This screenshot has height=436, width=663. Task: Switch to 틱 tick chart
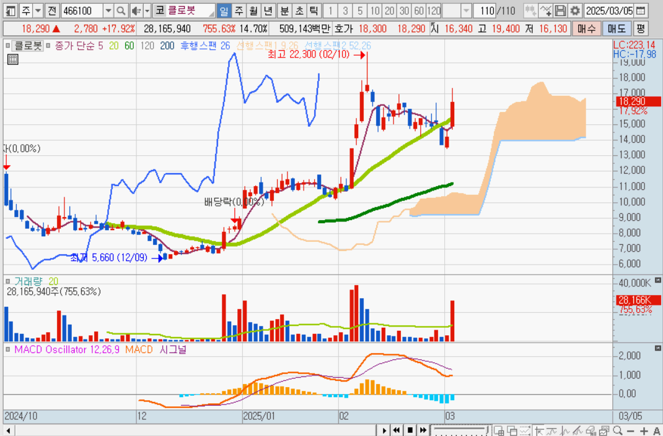pos(314,11)
